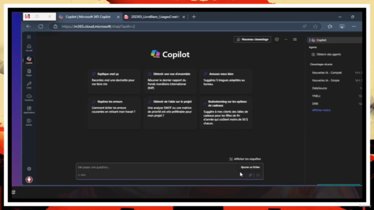Open Pages from the sidebar
374x210 pixels.
point(29,72)
